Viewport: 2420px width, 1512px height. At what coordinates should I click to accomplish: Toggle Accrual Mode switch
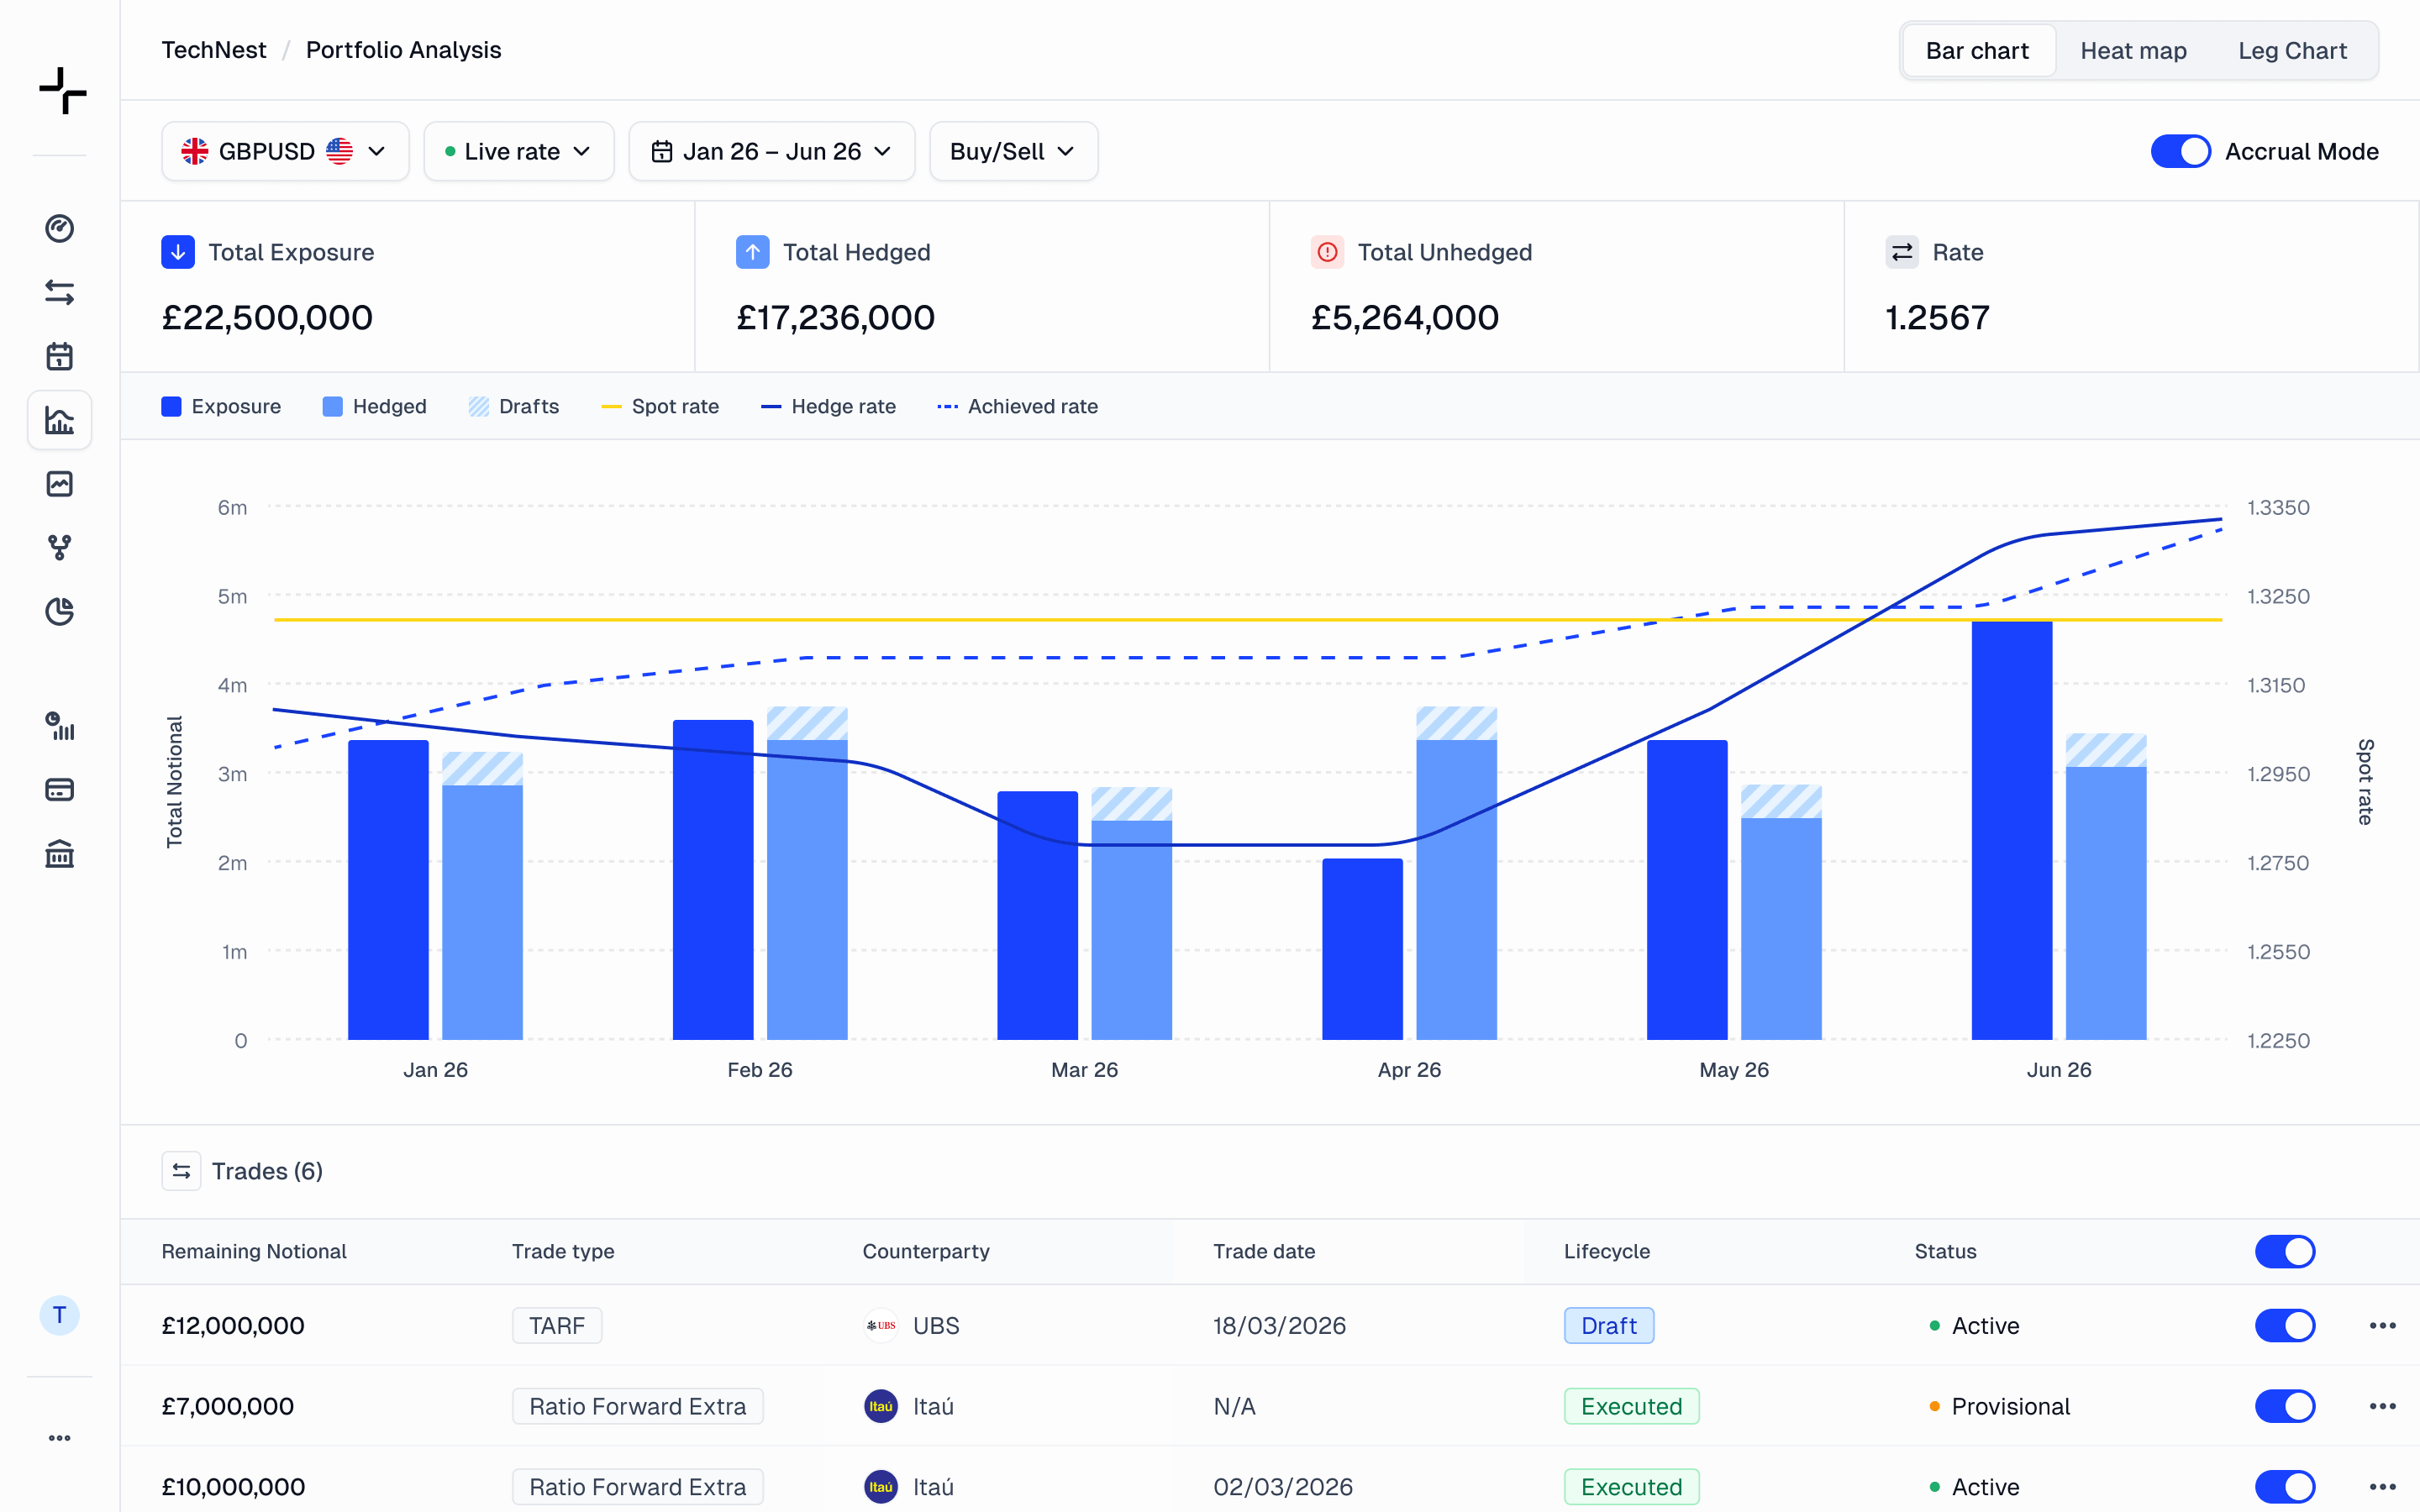tap(2180, 151)
